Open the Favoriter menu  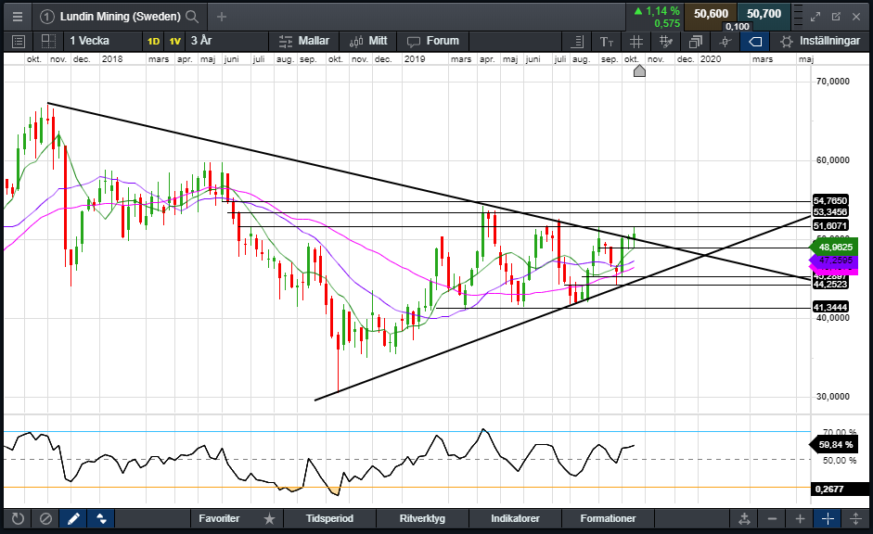[x=219, y=519]
